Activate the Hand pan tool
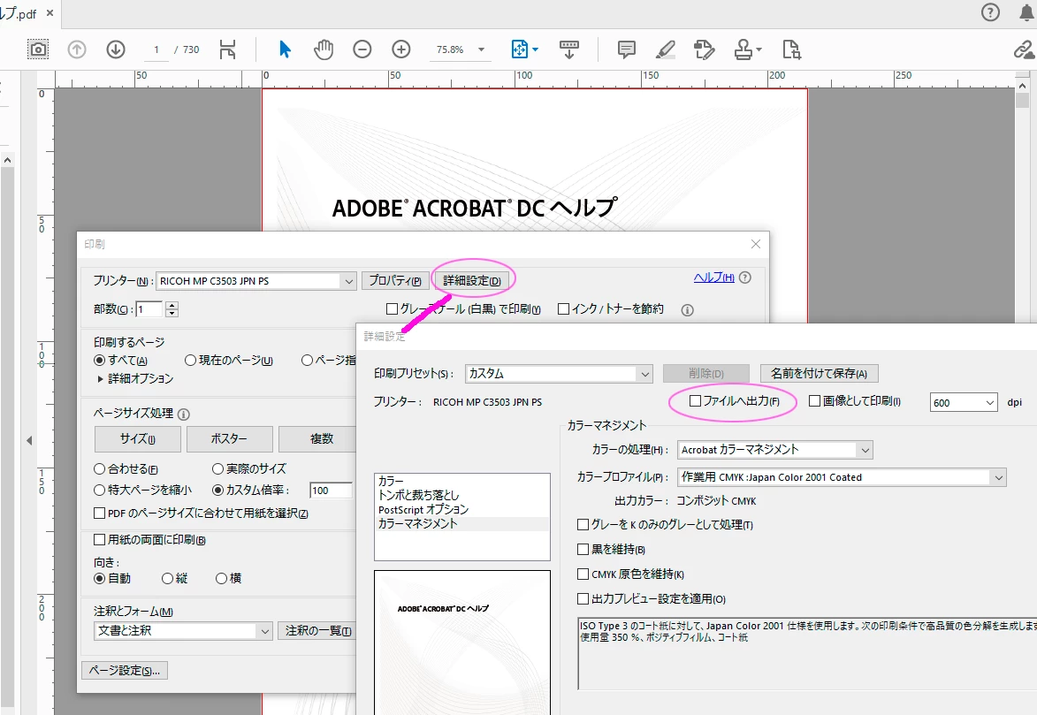 coord(324,49)
